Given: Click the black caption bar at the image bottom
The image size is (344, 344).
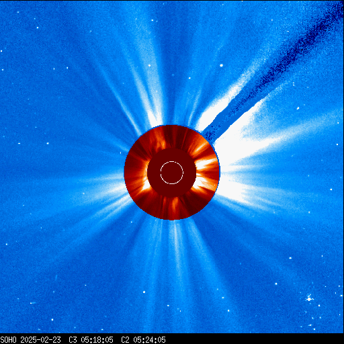Looking at the screenshot, I should (172, 339).
